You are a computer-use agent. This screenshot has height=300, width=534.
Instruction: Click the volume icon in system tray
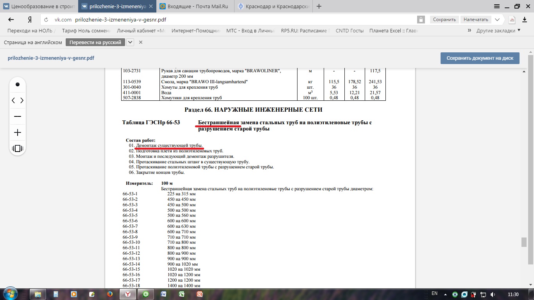click(493, 294)
